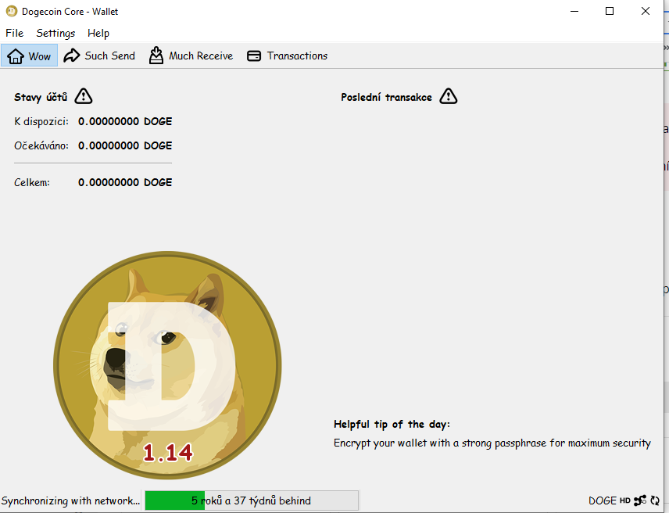Click 'Synchronizing with network...' status text
This screenshot has width=669, height=513.
(x=71, y=500)
